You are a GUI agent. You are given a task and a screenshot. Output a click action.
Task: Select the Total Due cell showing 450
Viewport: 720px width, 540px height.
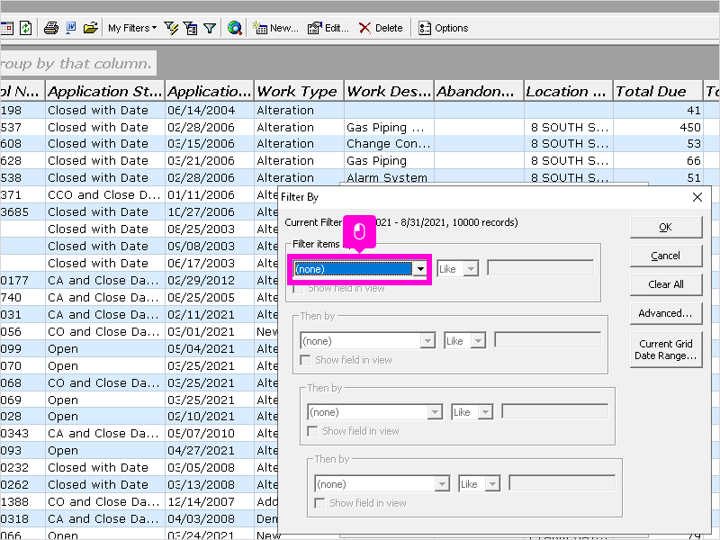(659, 127)
